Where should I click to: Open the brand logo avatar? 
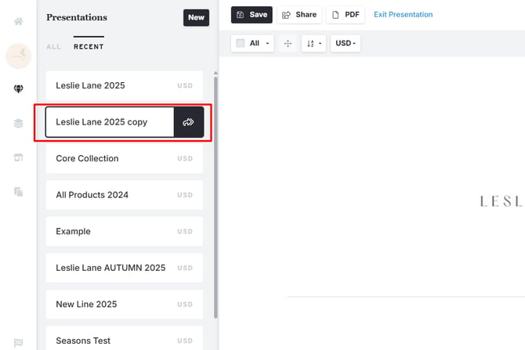click(x=19, y=56)
